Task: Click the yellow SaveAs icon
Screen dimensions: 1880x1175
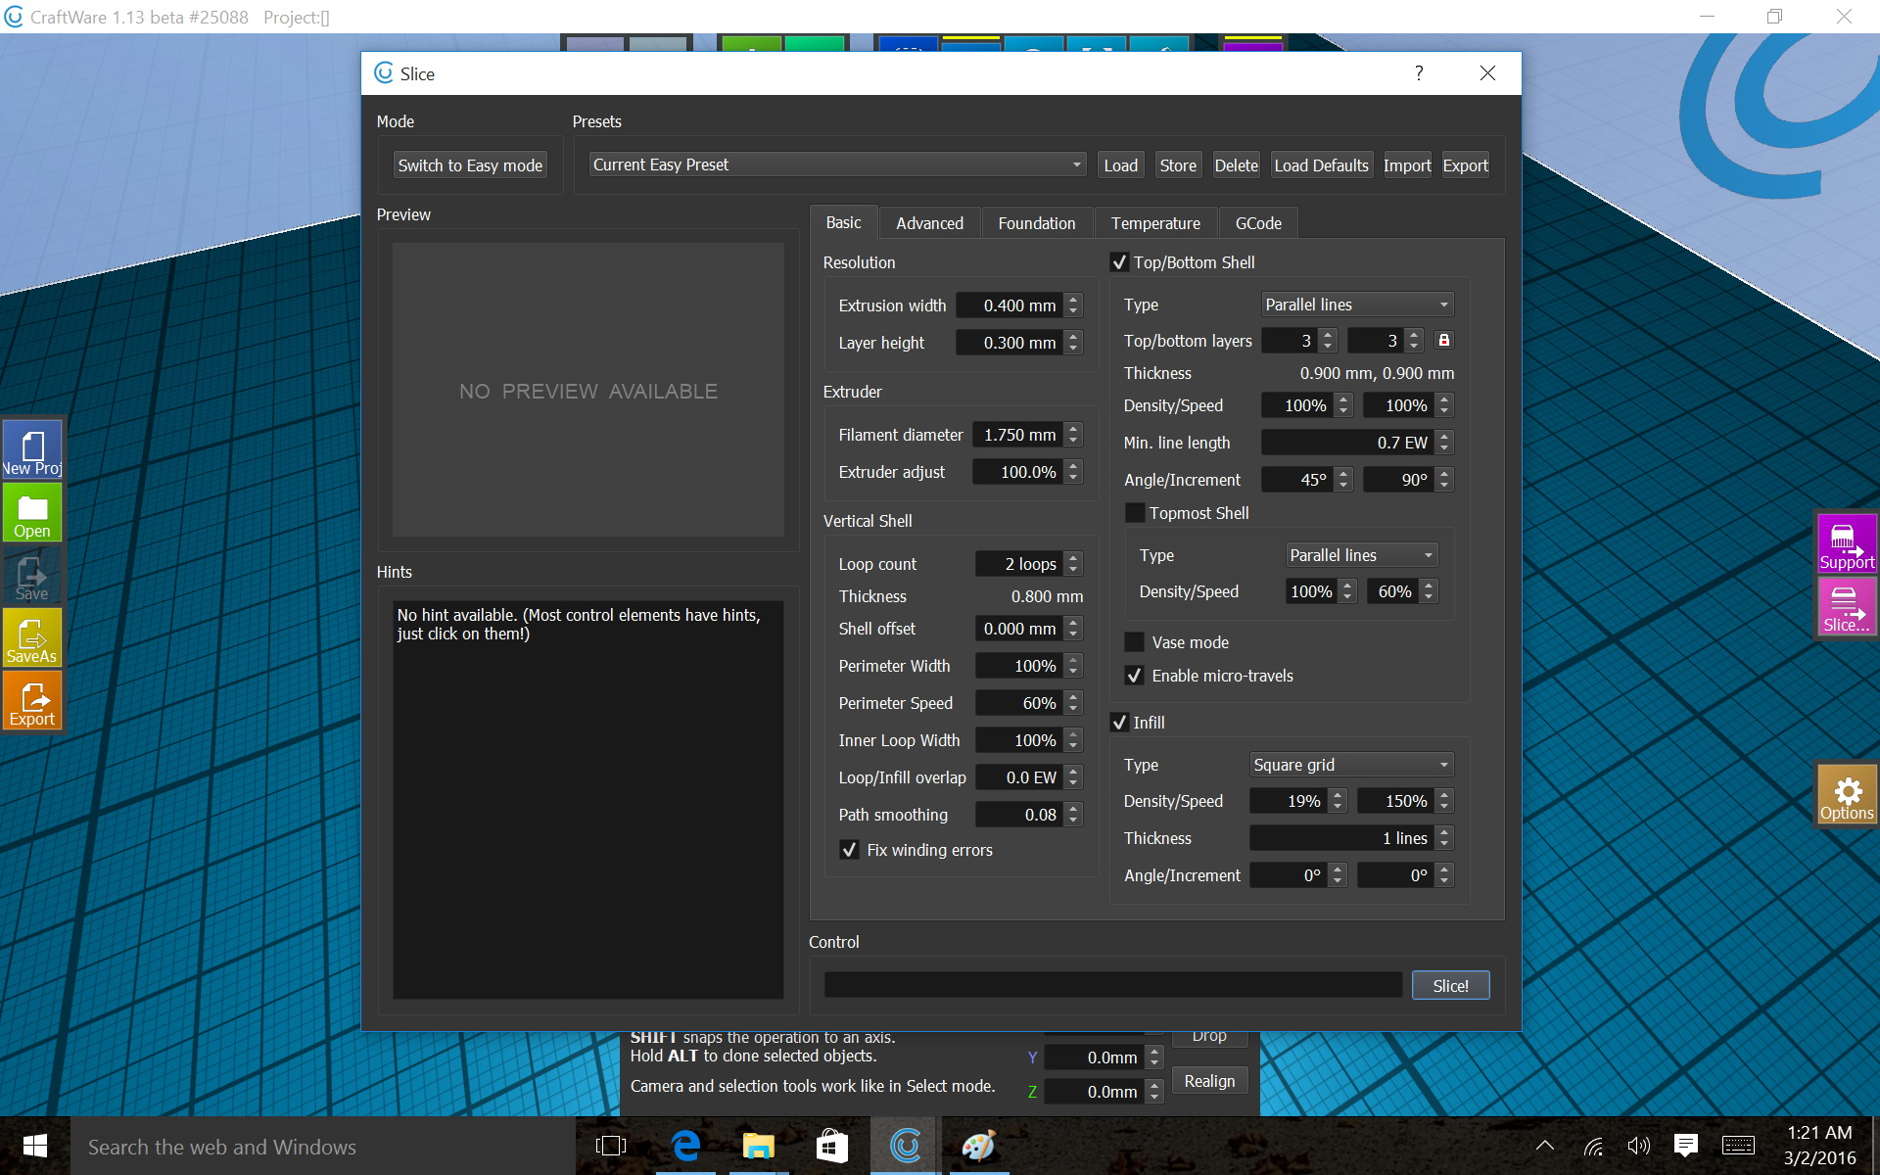Action: (x=32, y=638)
